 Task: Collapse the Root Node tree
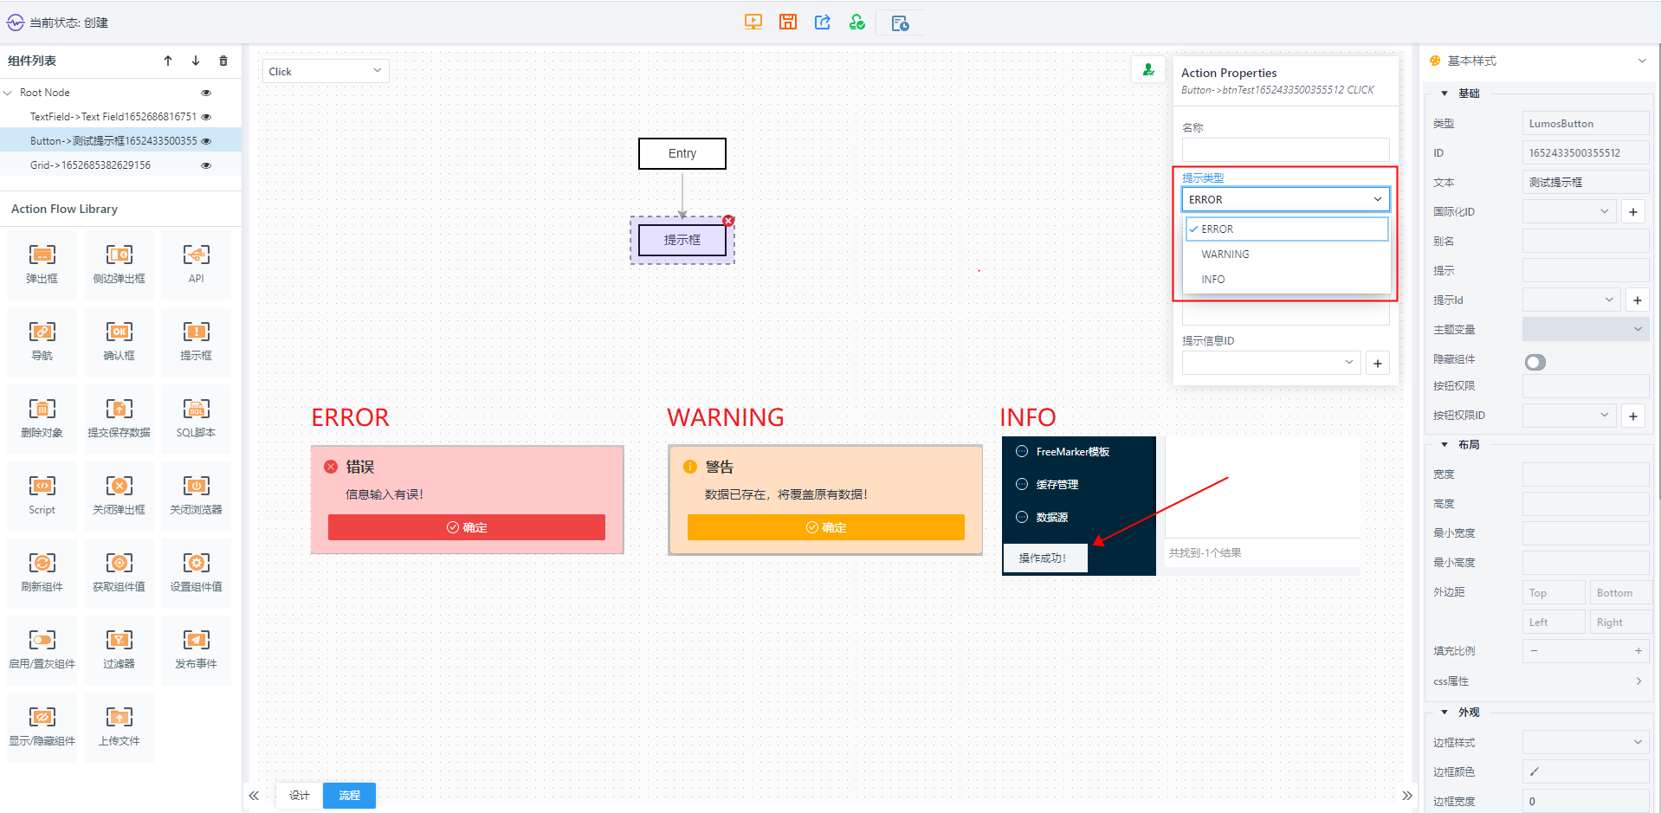(x=8, y=93)
